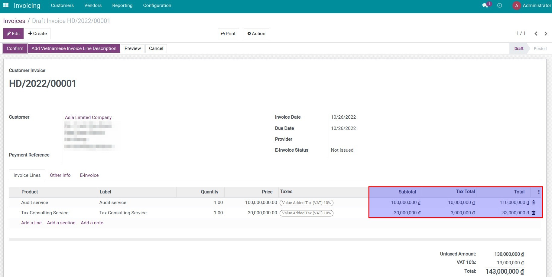
Task: Open the main apps menu grid icon
Action: pyautogui.click(x=6, y=5)
